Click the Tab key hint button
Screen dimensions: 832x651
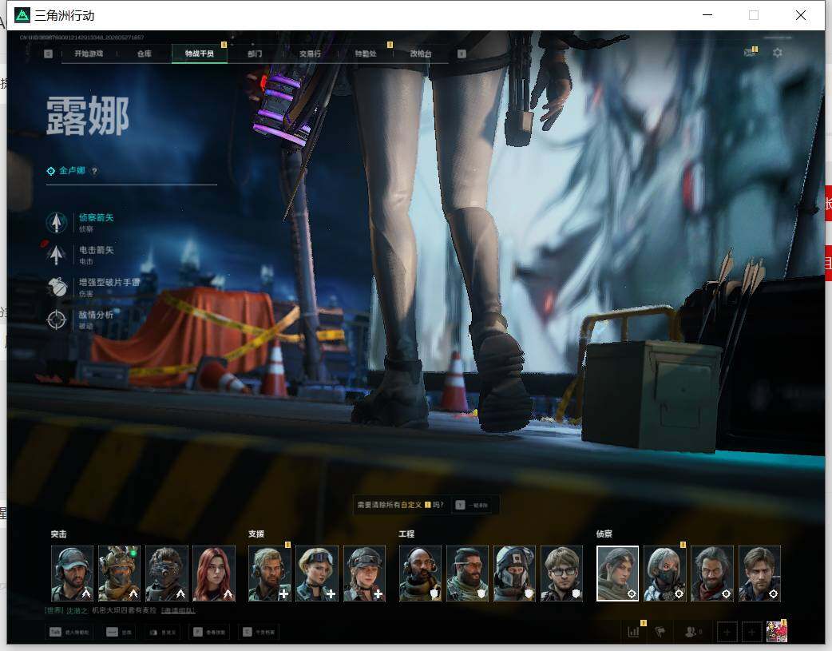[69, 632]
